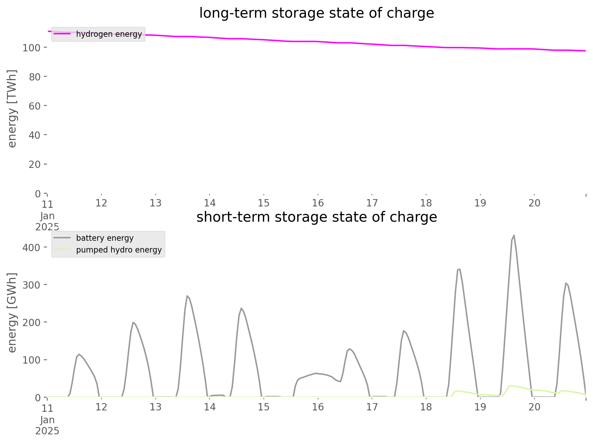593x443 pixels.
Task: Click the gray battery legend line swatch
Action: point(62,238)
